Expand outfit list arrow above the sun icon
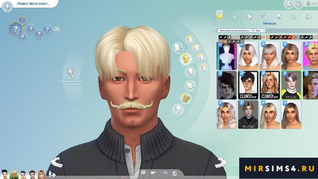The height and width of the screenshot is (179, 318). (x=219, y=12)
